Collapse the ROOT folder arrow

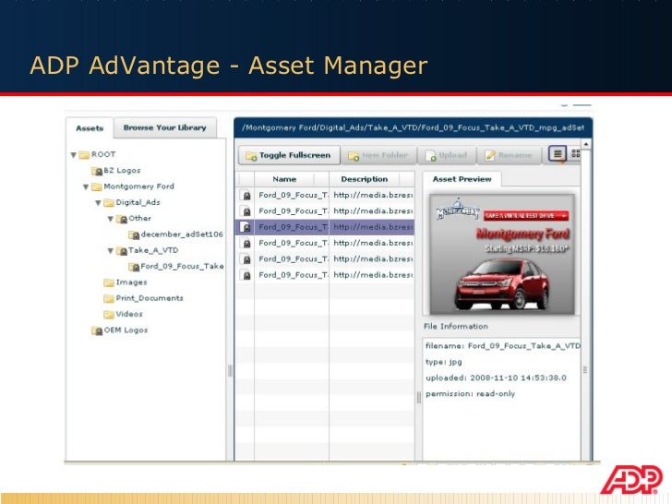(73, 155)
